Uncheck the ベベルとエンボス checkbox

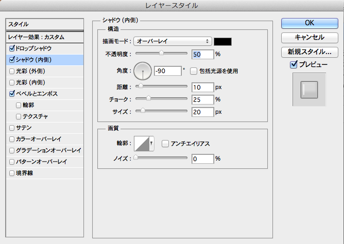(x=12, y=94)
